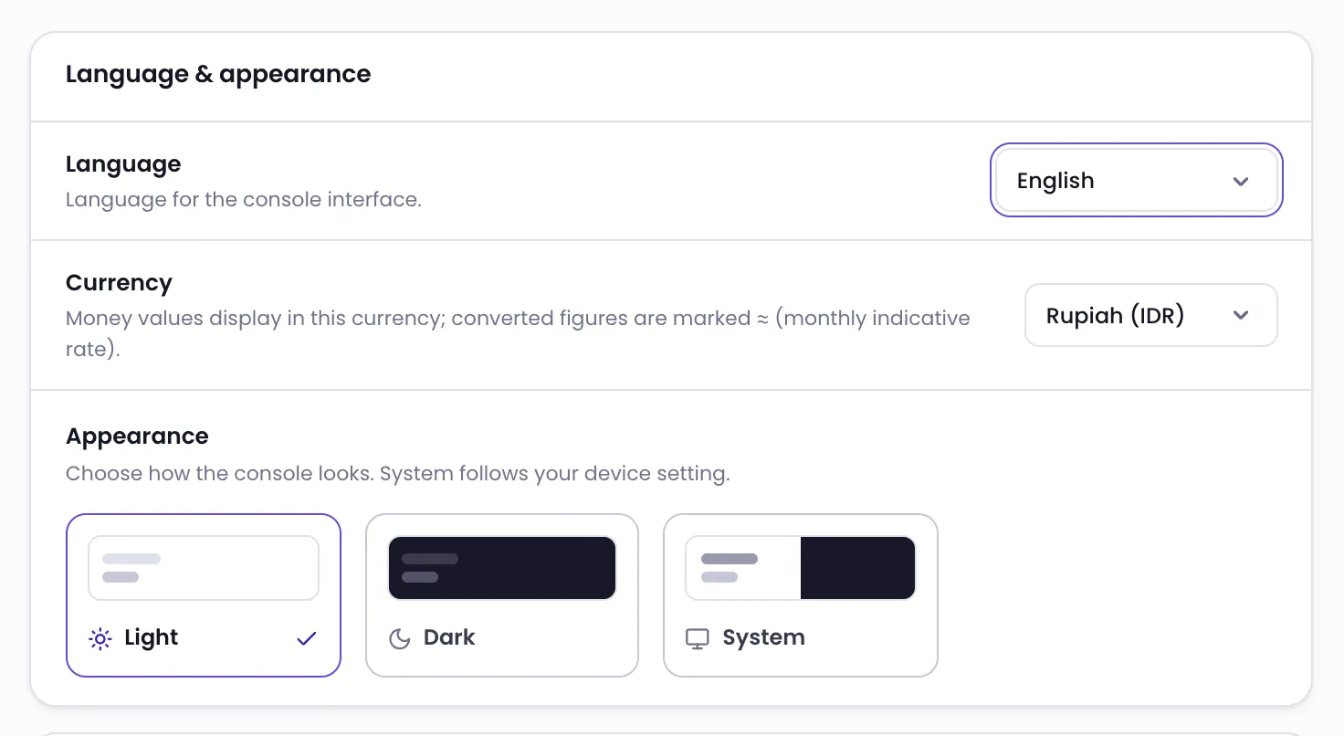Image resolution: width=1344 pixels, height=736 pixels.
Task: Select the System appearance card
Action: [x=801, y=595]
